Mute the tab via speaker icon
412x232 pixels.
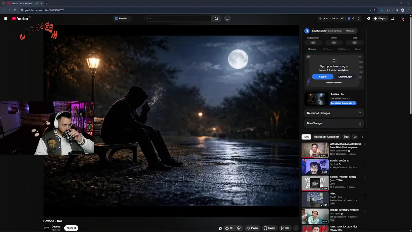point(37,3)
